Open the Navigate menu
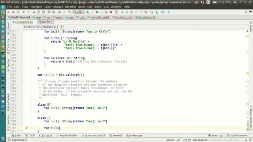 [36, 7]
